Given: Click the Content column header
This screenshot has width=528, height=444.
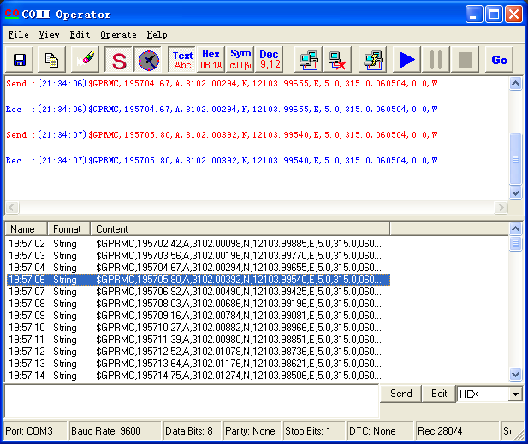Looking at the screenshot, I should [x=240, y=229].
